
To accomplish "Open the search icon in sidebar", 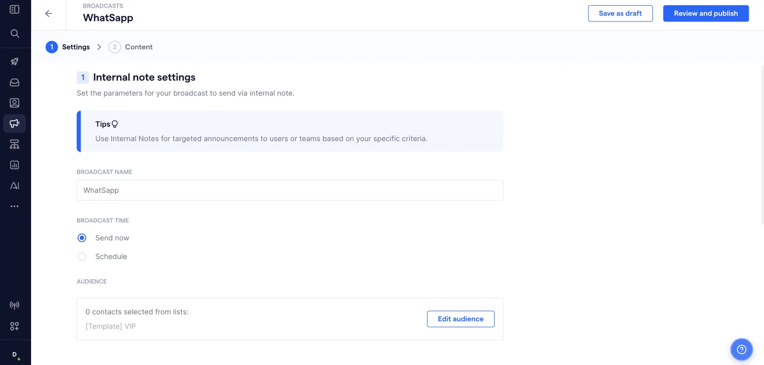I will coord(15,33).
